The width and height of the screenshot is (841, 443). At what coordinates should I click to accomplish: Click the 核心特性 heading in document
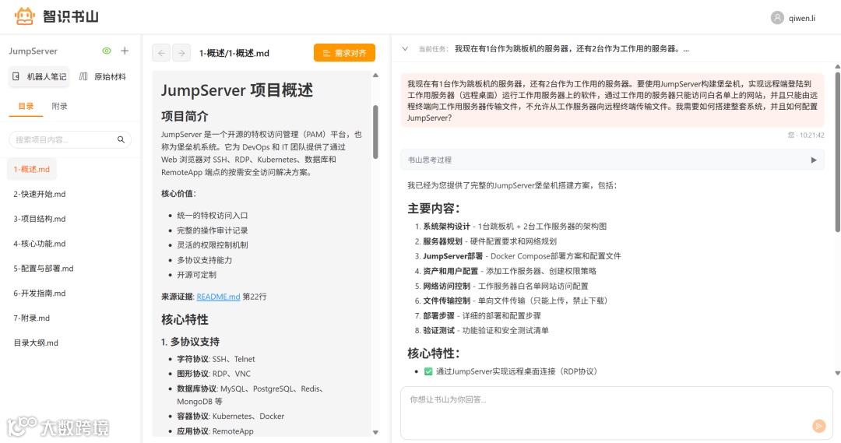coord(185,320)
